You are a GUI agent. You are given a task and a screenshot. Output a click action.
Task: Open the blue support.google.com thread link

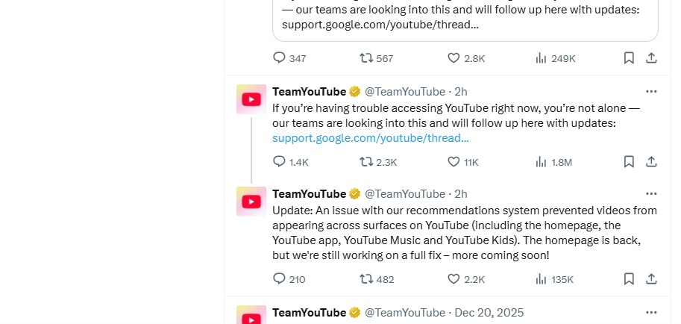coord(371,138)
